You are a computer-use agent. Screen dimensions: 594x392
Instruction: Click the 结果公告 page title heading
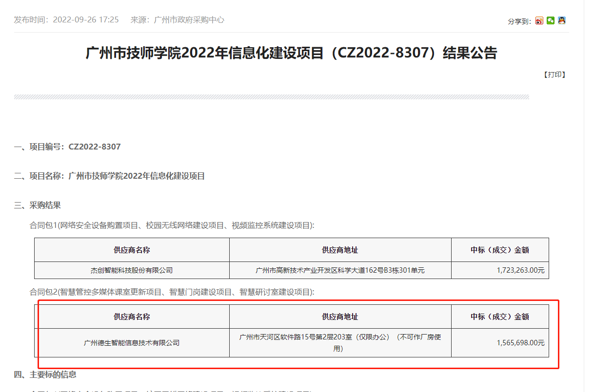click(x=291, y=53)
